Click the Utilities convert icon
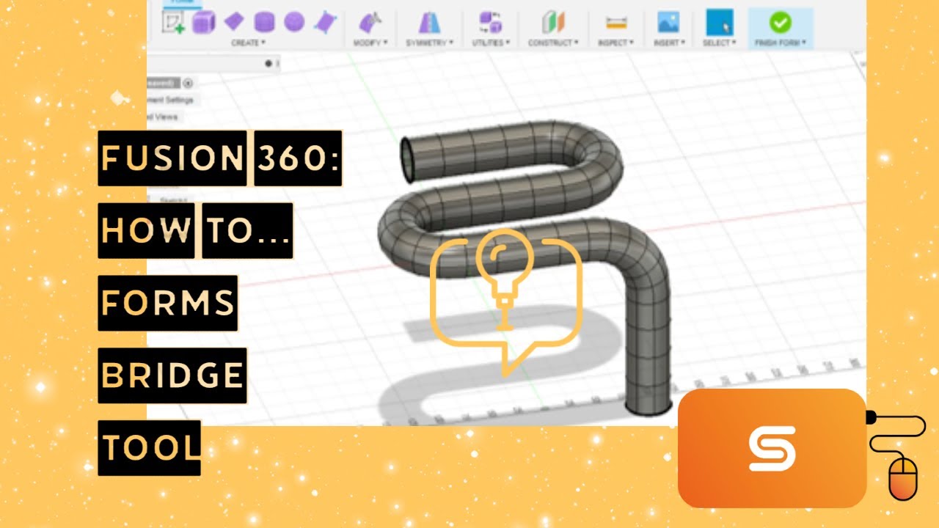The image size is (939, 528). [x=489, y=22]
